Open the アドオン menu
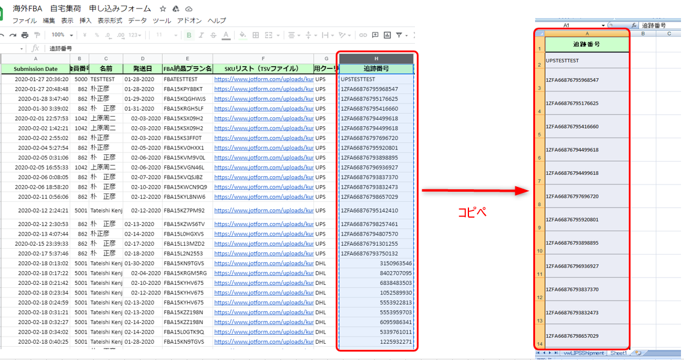This screenshot has height=360, width=684. pos(189,21)
